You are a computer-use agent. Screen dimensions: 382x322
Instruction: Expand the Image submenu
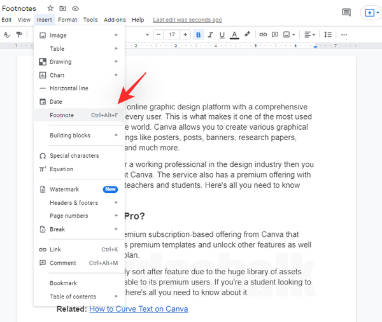pos(79,35)
